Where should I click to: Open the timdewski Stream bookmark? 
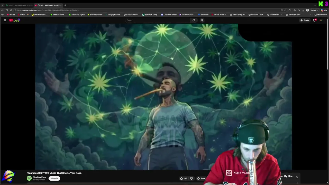[58, 15]
